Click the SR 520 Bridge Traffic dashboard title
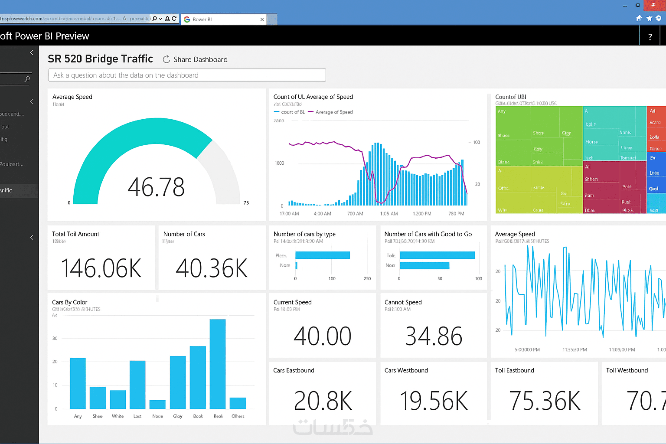This screenshot has height=444, width=666. point(100,59)
